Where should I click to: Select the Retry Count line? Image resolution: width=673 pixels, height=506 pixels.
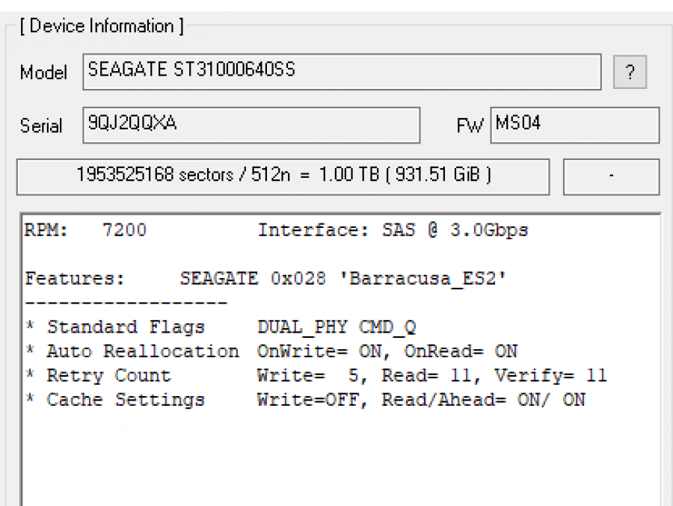tap(316, 376)
